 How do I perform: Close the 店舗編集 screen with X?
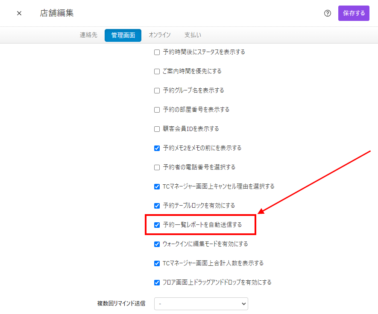[x=19, y=13]
